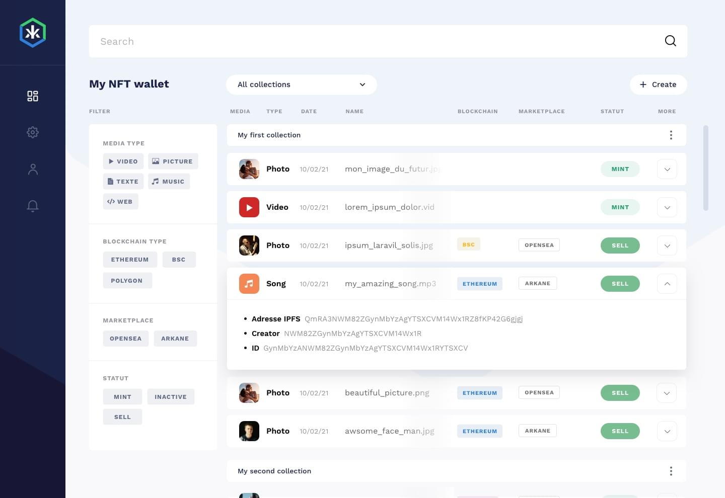Image resolution: width=725 pixels, height=498 pixels.
Task: Toggle the VIDEO media type filter
Action: coord(123,161)
